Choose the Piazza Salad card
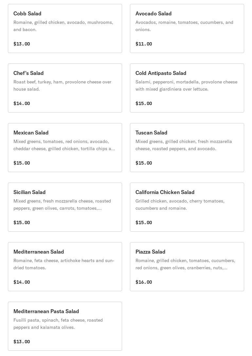The image size is (252, 356). (x=187, y=267)
